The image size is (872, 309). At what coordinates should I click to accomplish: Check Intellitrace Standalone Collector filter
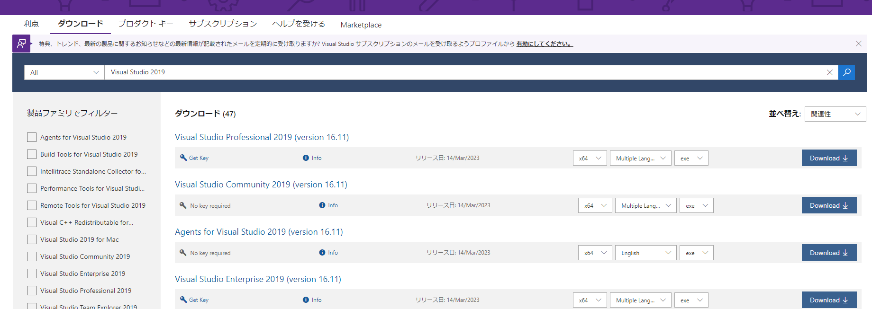tap(32, 171)
